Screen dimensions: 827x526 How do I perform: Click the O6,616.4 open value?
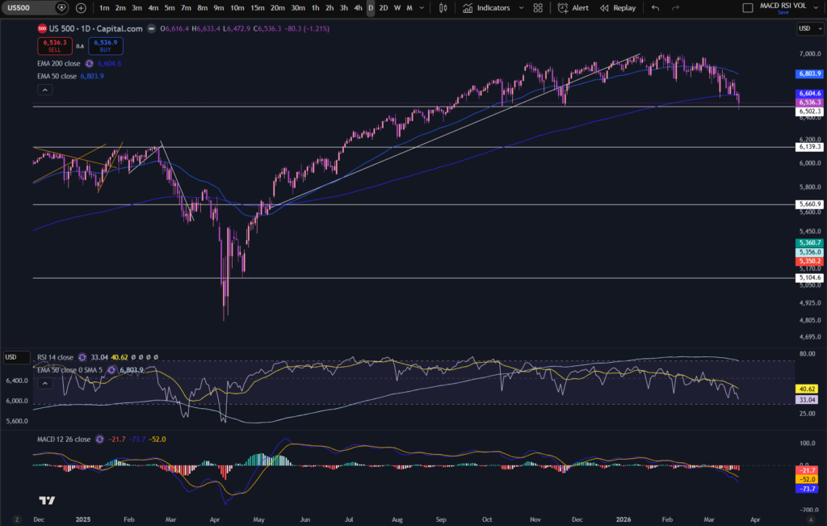click(174, 28)
